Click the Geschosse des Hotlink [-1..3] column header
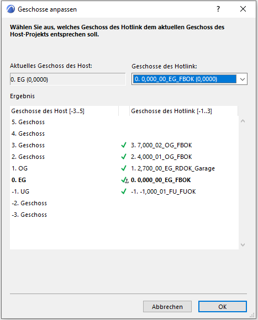The height and width of the screenshot is (320, 258). tap(183, 111)
